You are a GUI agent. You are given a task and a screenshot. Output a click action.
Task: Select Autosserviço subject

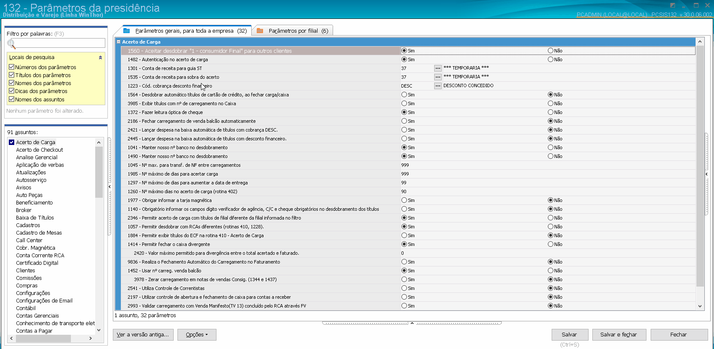coord(31,180)
